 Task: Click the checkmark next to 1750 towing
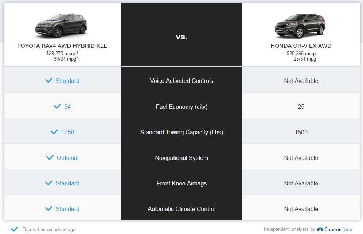(54, 132)
